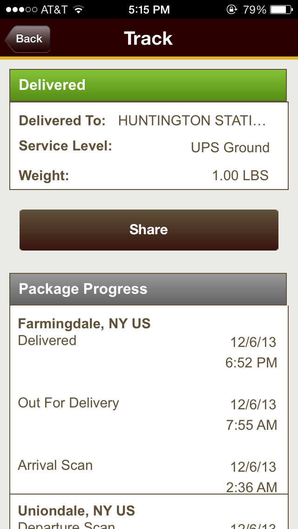
Task: Select the Service Level UPS Ground row
Action: click(x=148, y=147)
